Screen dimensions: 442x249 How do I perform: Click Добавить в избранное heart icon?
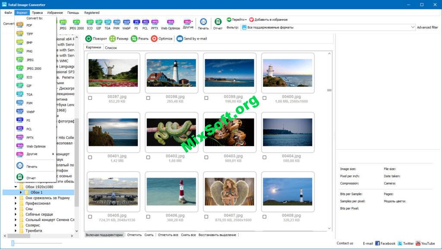tap(268, 19)
